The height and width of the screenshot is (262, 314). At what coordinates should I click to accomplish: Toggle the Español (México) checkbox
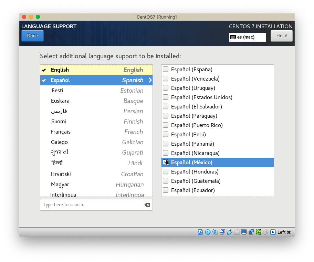coord(166,162)
